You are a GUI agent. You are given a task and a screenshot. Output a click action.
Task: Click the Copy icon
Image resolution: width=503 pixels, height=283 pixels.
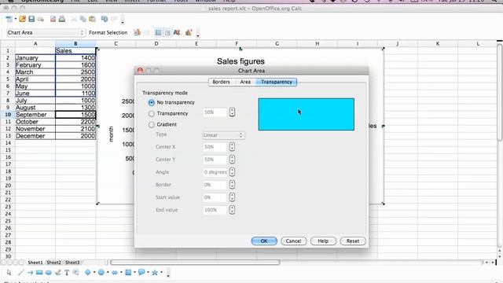83,19
